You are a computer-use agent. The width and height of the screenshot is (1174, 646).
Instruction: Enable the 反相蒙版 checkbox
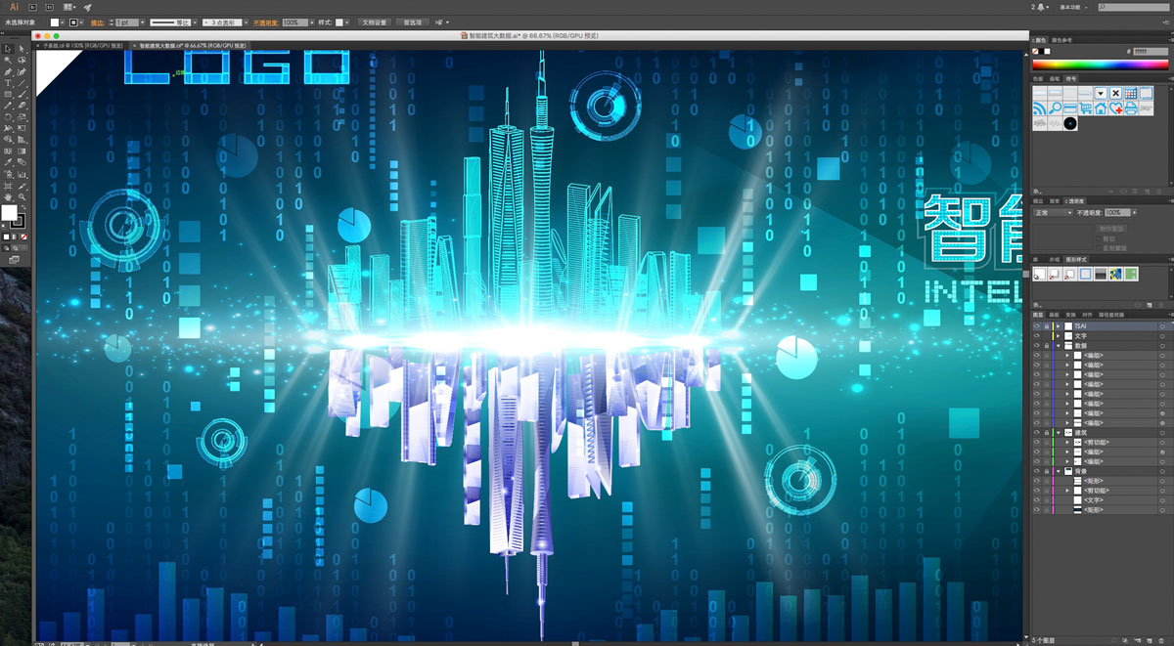[x=1099, y=248]
